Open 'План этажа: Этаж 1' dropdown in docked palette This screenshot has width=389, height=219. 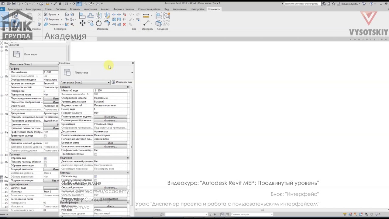pyautogui.click(x=34, y=64)
